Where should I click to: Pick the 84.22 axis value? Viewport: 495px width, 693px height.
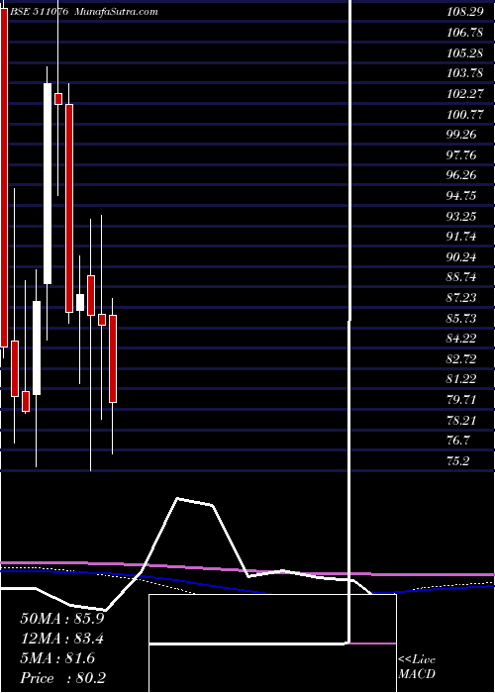pos(461,339)
